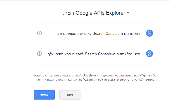Click the blue 'אפשר' allow button

(x=44, y=95)
